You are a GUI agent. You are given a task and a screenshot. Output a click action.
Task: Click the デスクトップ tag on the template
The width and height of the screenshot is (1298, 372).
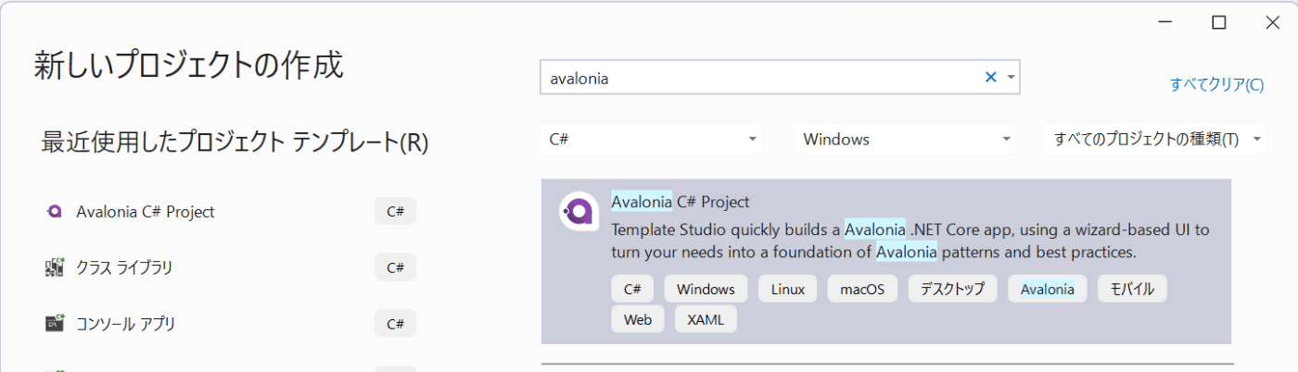[x=952, y=289]
